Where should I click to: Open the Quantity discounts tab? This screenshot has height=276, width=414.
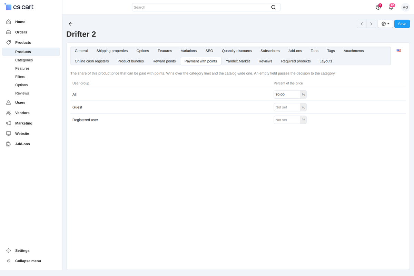click(x=237, y=51)
